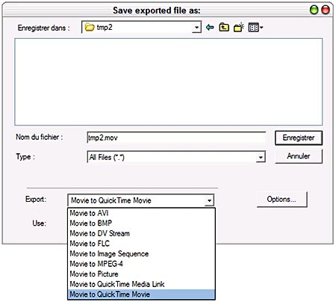336x302 pixels.
Task: Click the green window button
Action: (x=314, y=10)
